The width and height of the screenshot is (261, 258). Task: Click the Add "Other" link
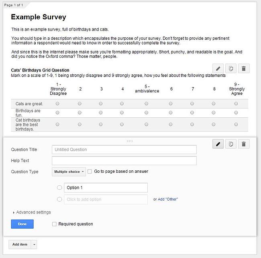tap(167, 199)
